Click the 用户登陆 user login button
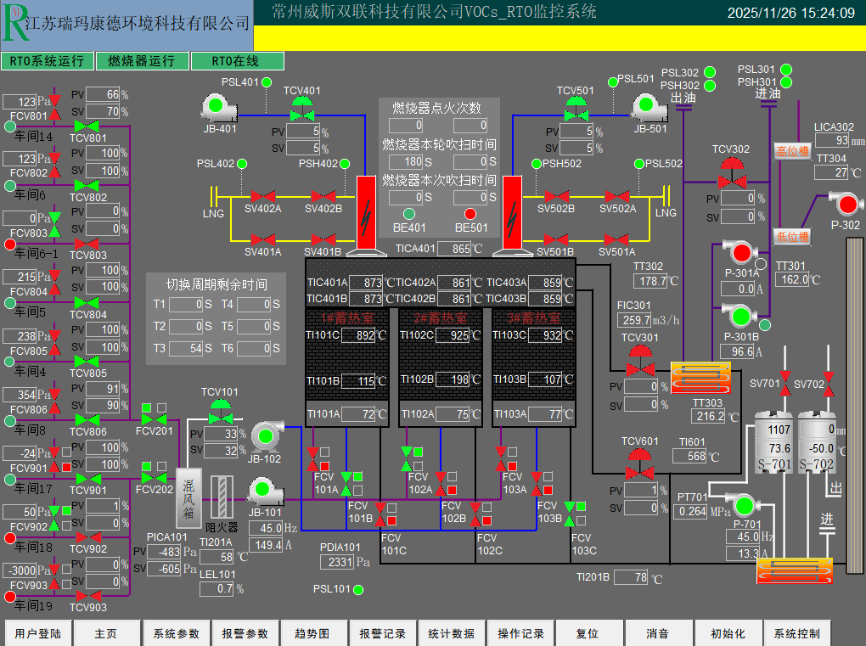This screenshot has height=646, width=866. coord(38,633)
